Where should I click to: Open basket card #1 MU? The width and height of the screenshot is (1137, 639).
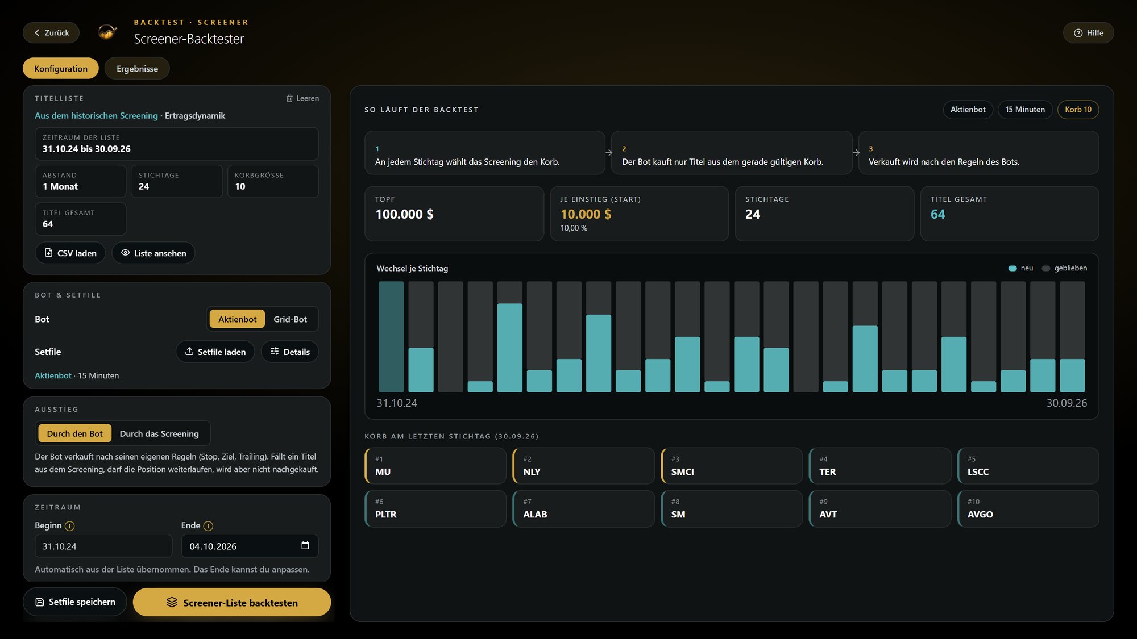coord(435,466)
